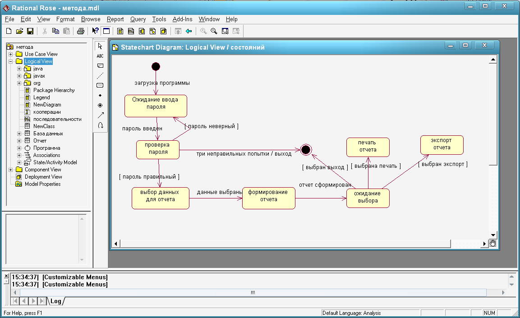Screen dimensions: 520x318
Task: Select the экспорт отчета state box
Action: click(442, 145)
